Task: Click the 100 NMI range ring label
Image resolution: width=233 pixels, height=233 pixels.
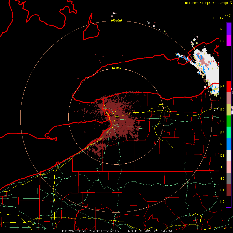Action: pos(116,20)
